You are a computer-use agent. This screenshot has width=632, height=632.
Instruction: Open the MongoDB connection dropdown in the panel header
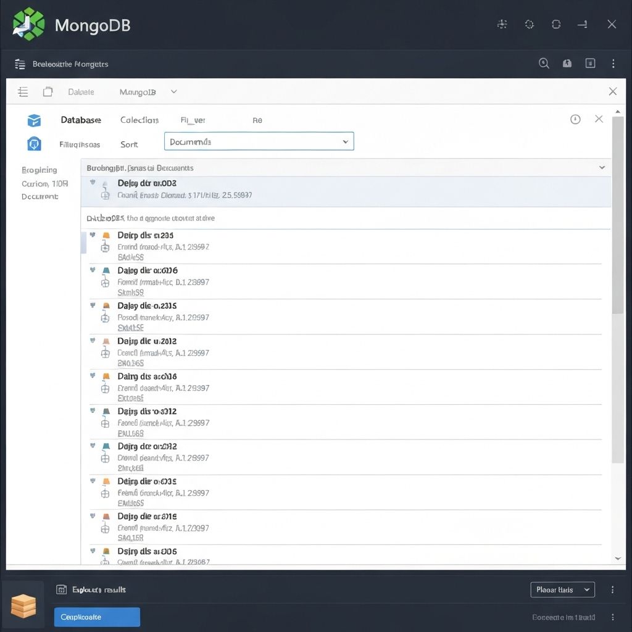(x=173, y=92)
